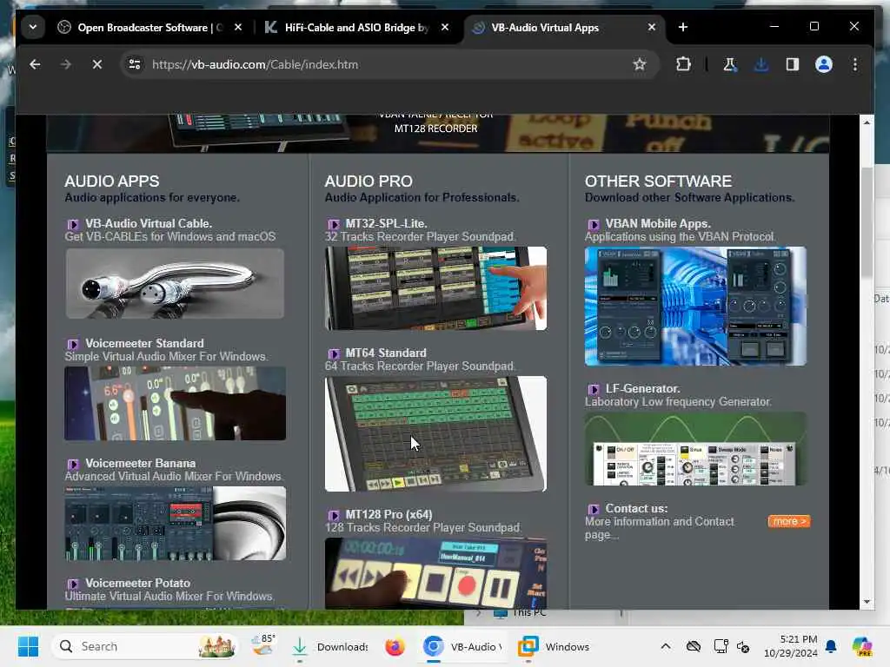Viewport: 890px width, 667px height.
Task: Show browser downloads icon
Action: 761,64
